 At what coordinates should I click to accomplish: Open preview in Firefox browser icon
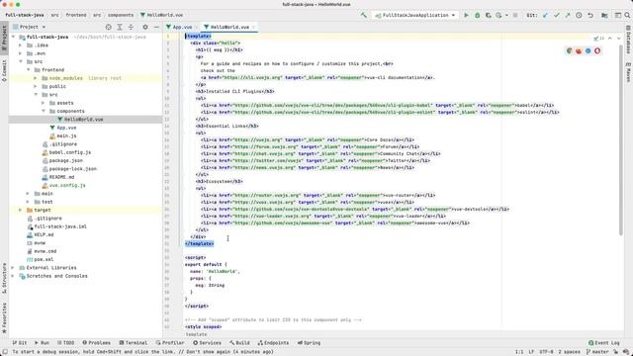point(579,50)
